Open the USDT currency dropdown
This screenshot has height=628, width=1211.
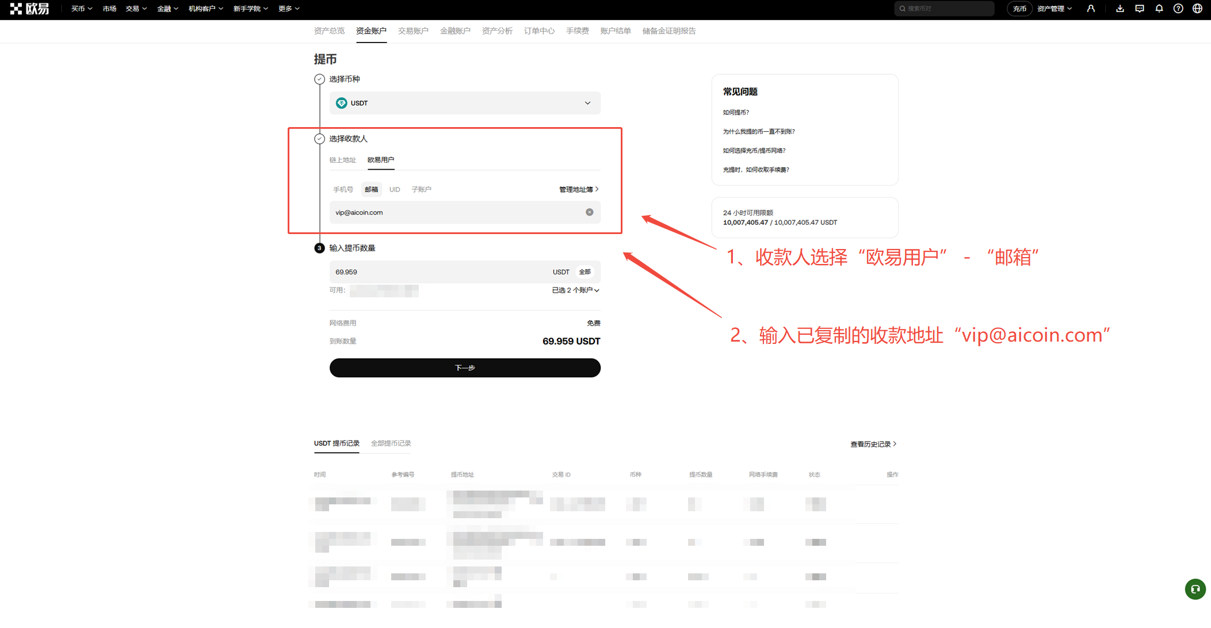(587, 103)
